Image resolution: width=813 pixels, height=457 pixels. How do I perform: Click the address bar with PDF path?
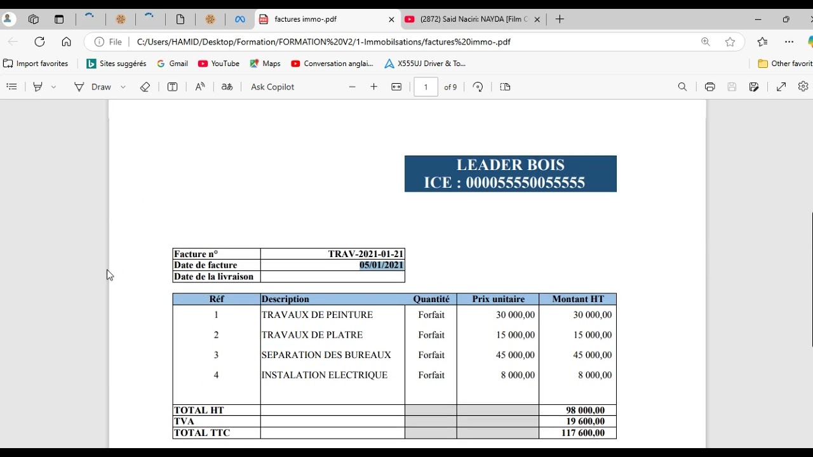click(x=324, y=42)
